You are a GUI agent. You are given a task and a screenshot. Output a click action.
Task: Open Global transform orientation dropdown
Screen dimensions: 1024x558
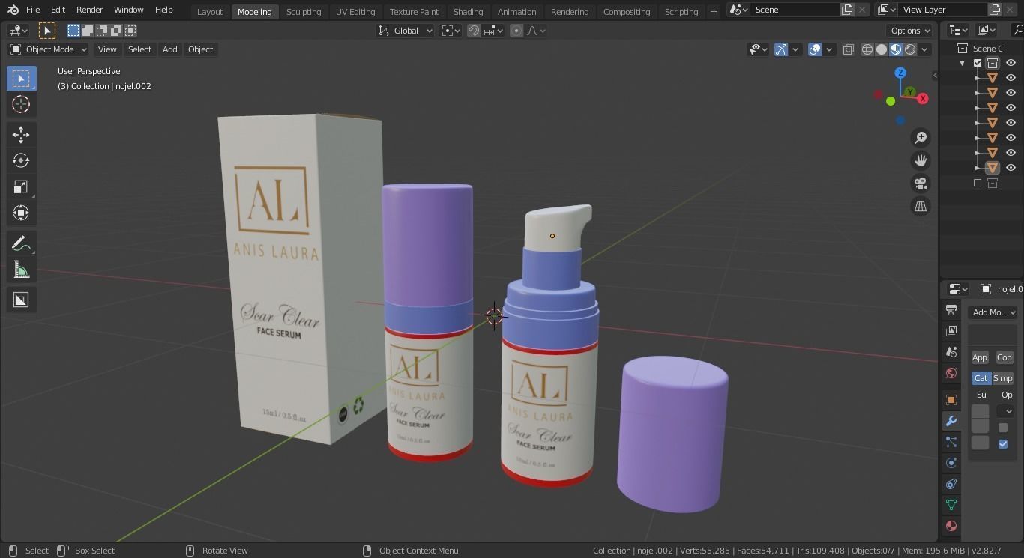coord(406,31)
